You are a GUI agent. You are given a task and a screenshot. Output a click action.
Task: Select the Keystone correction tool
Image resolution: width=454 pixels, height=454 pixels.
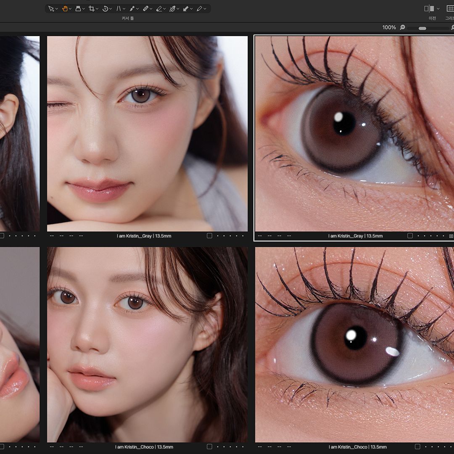[119, 9]
